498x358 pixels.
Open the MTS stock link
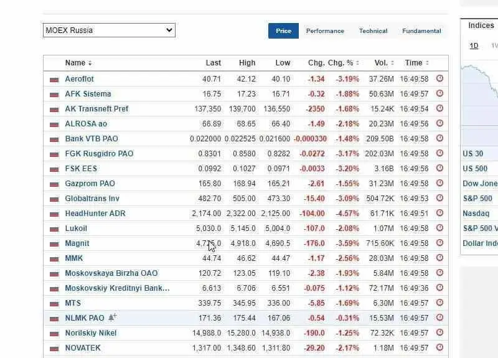[73, 303]
